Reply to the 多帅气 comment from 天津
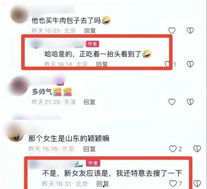The image size is (207, 189). tap(90, 102)
